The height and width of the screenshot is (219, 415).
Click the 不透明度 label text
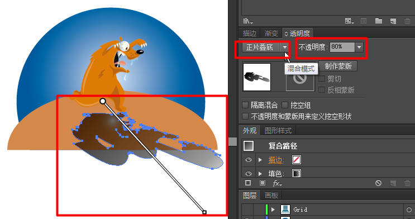point(313,47)
